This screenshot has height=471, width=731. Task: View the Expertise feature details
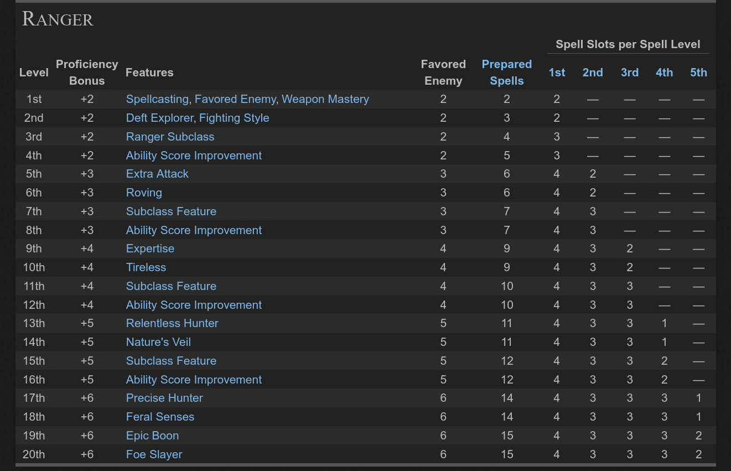click(150, 249)
